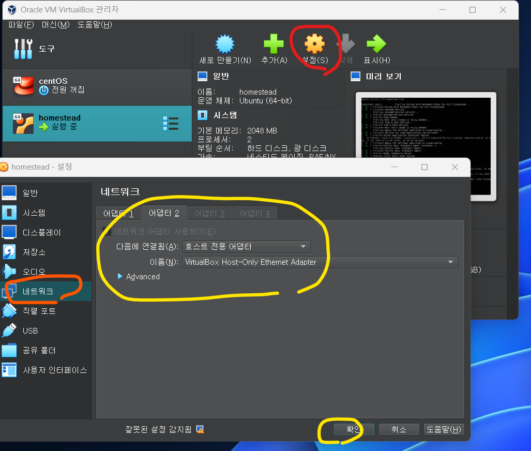Screen dimensions: 531x451
Task: Open USB settings category
Action: (45, 330)
